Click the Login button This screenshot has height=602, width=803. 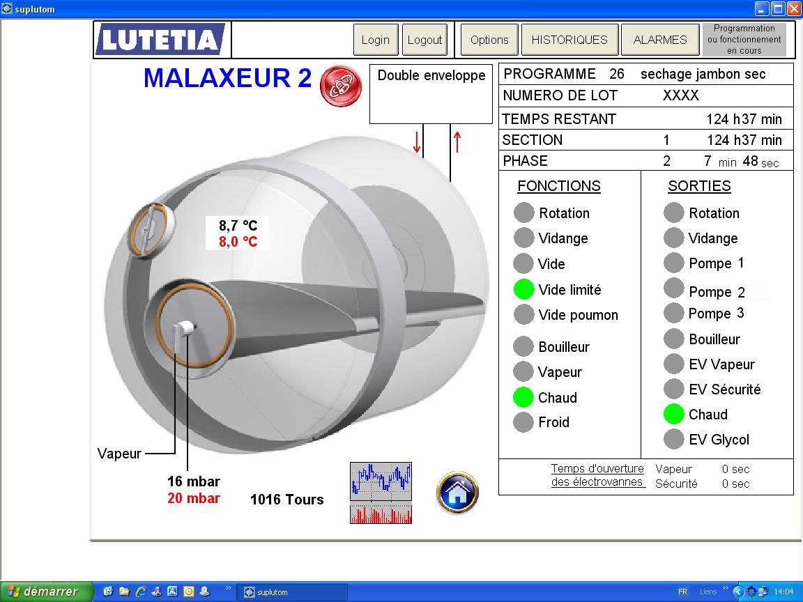click(x=375, y=40)
